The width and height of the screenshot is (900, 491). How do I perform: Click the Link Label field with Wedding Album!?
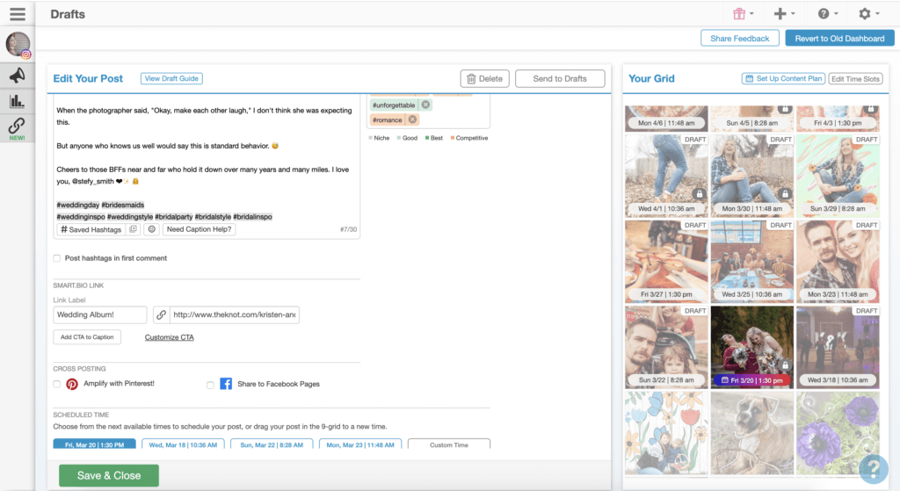click(100, 314)
